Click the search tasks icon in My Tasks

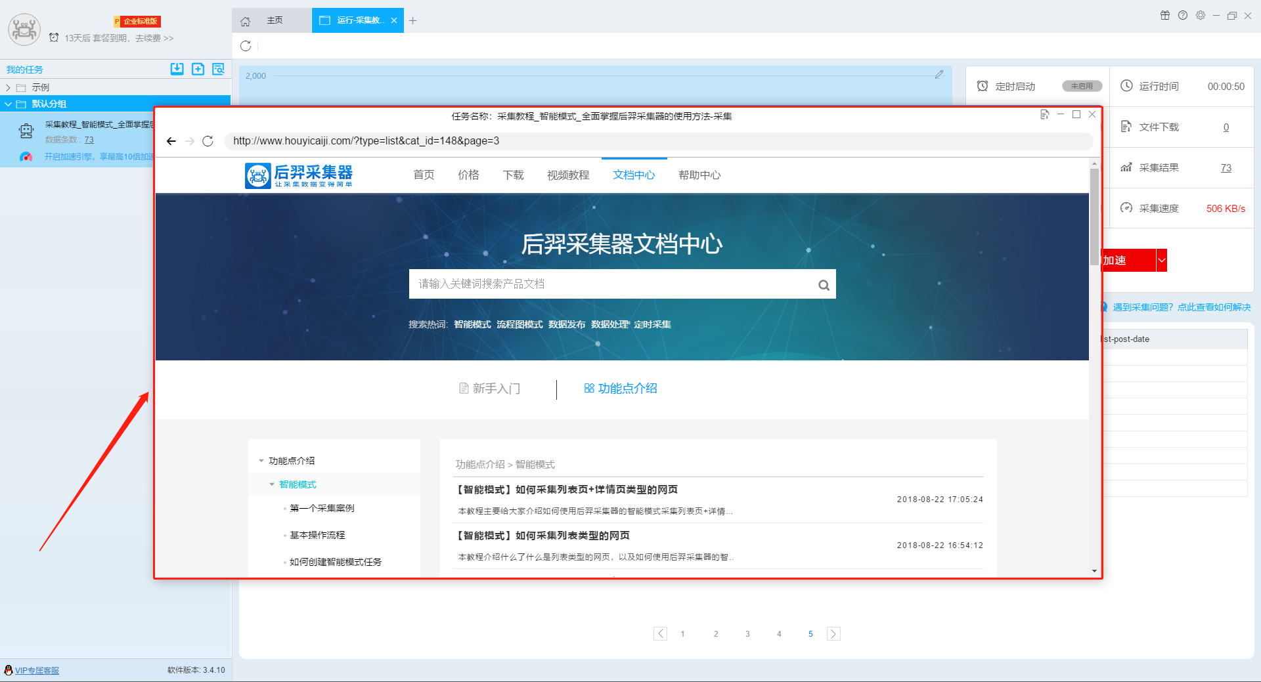click(219, 69)
